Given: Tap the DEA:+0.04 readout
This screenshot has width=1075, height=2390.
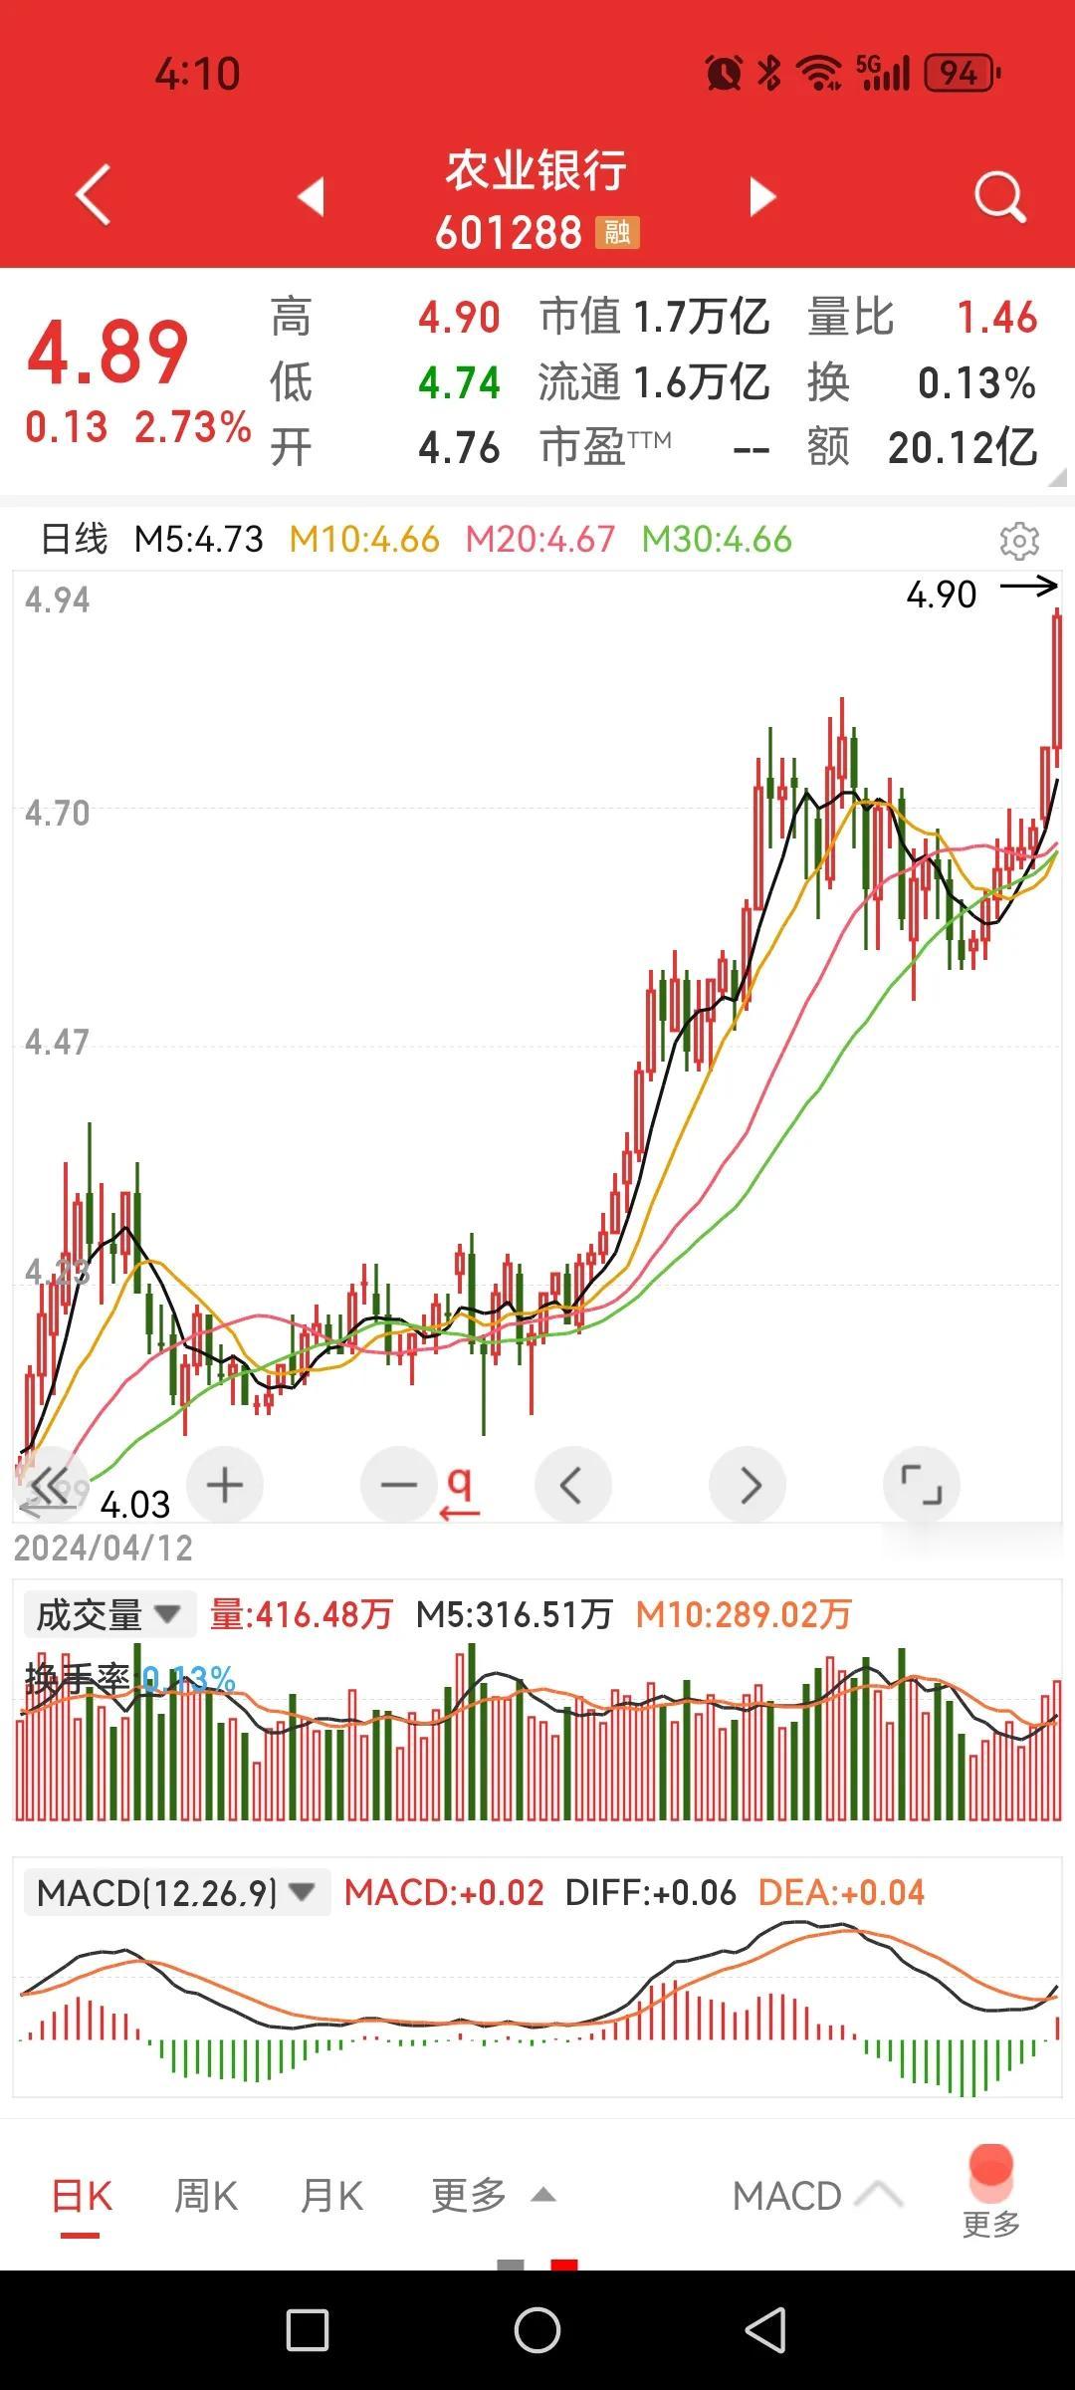Looking at the screenshot, I should [842, 1892].
